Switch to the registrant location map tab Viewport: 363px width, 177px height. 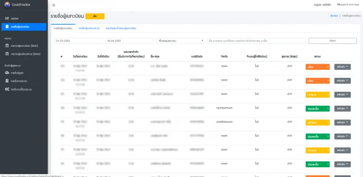tap(121, 28)
